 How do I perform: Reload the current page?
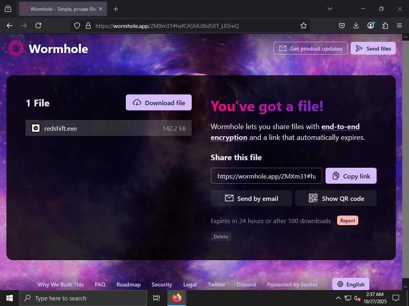tap(38, 25)
